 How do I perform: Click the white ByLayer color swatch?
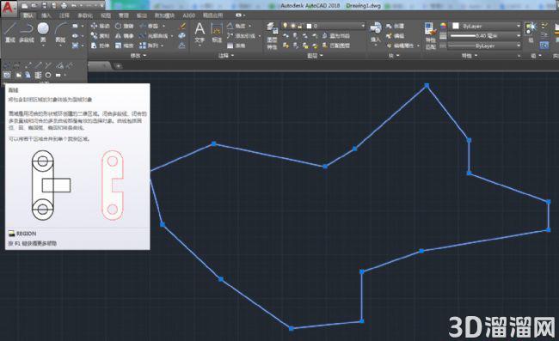point(456,26)
